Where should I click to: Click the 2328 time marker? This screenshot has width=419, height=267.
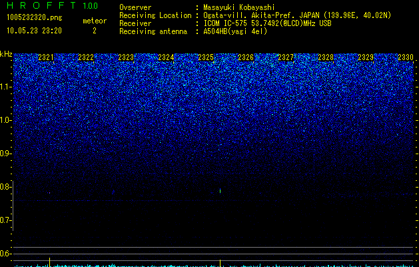tap(326, 57)
